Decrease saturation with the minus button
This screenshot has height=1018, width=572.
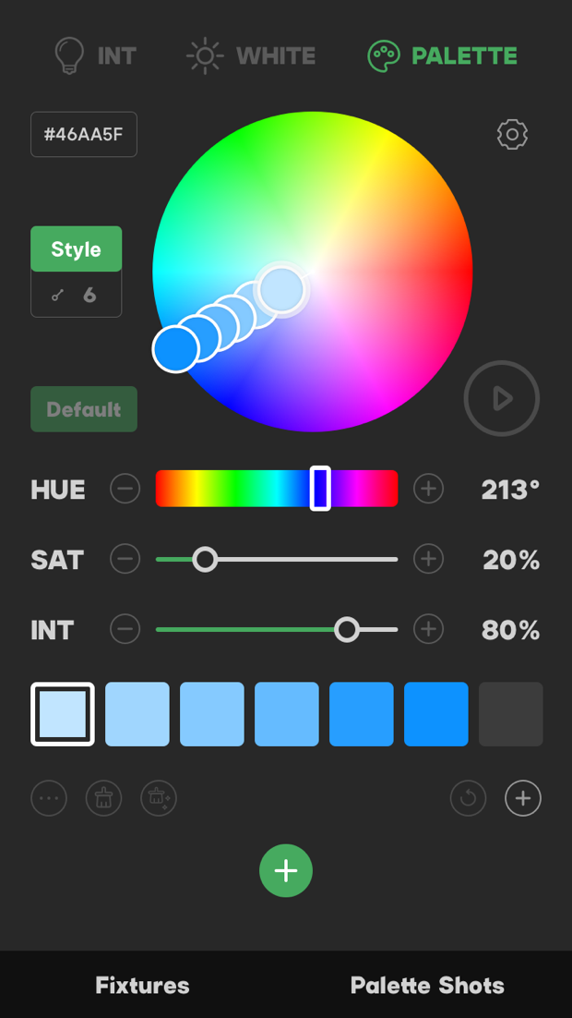125,559
